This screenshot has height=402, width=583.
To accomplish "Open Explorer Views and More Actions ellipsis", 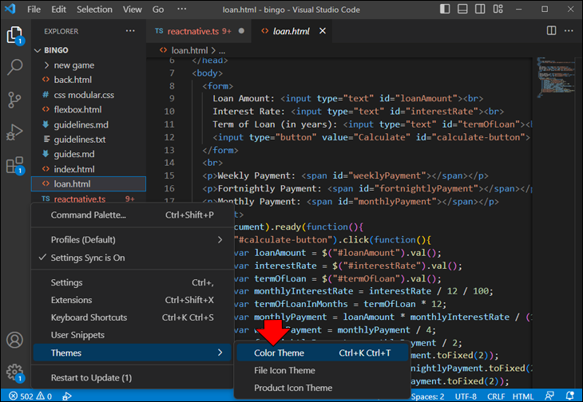I will pos(130,31).
